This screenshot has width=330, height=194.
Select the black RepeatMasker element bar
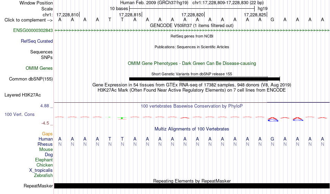[x=192, y=186]
